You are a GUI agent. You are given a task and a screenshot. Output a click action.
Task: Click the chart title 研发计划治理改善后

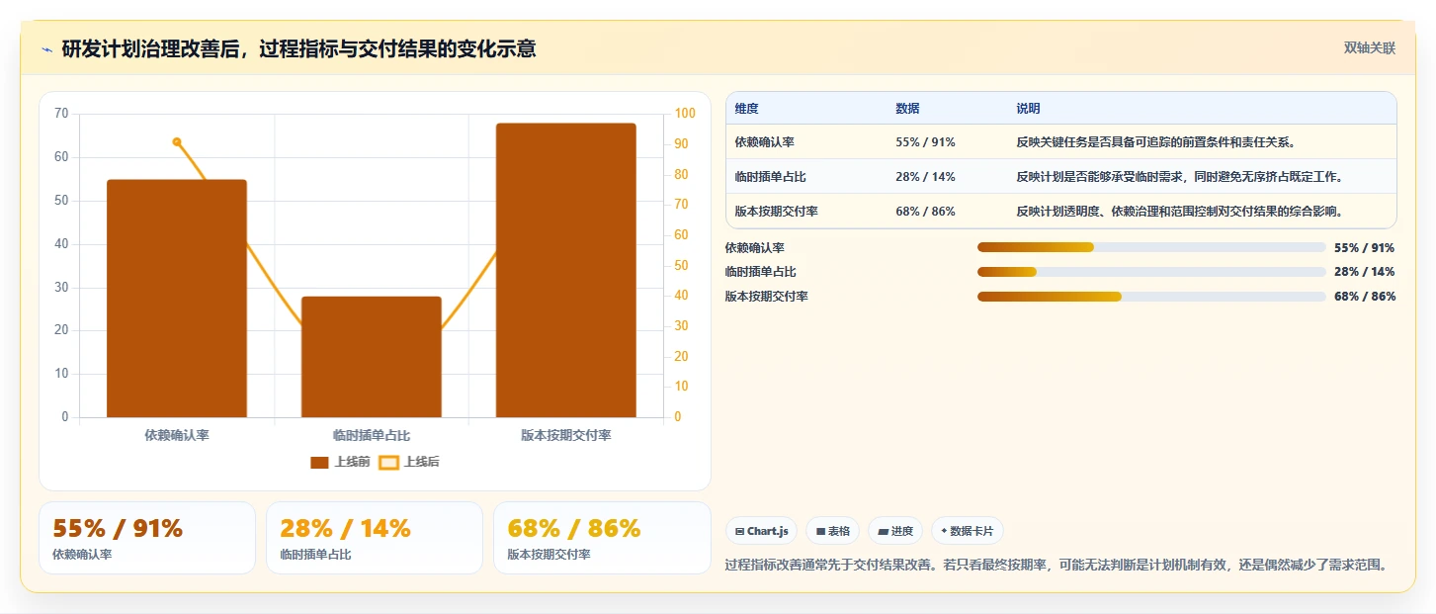298,48
